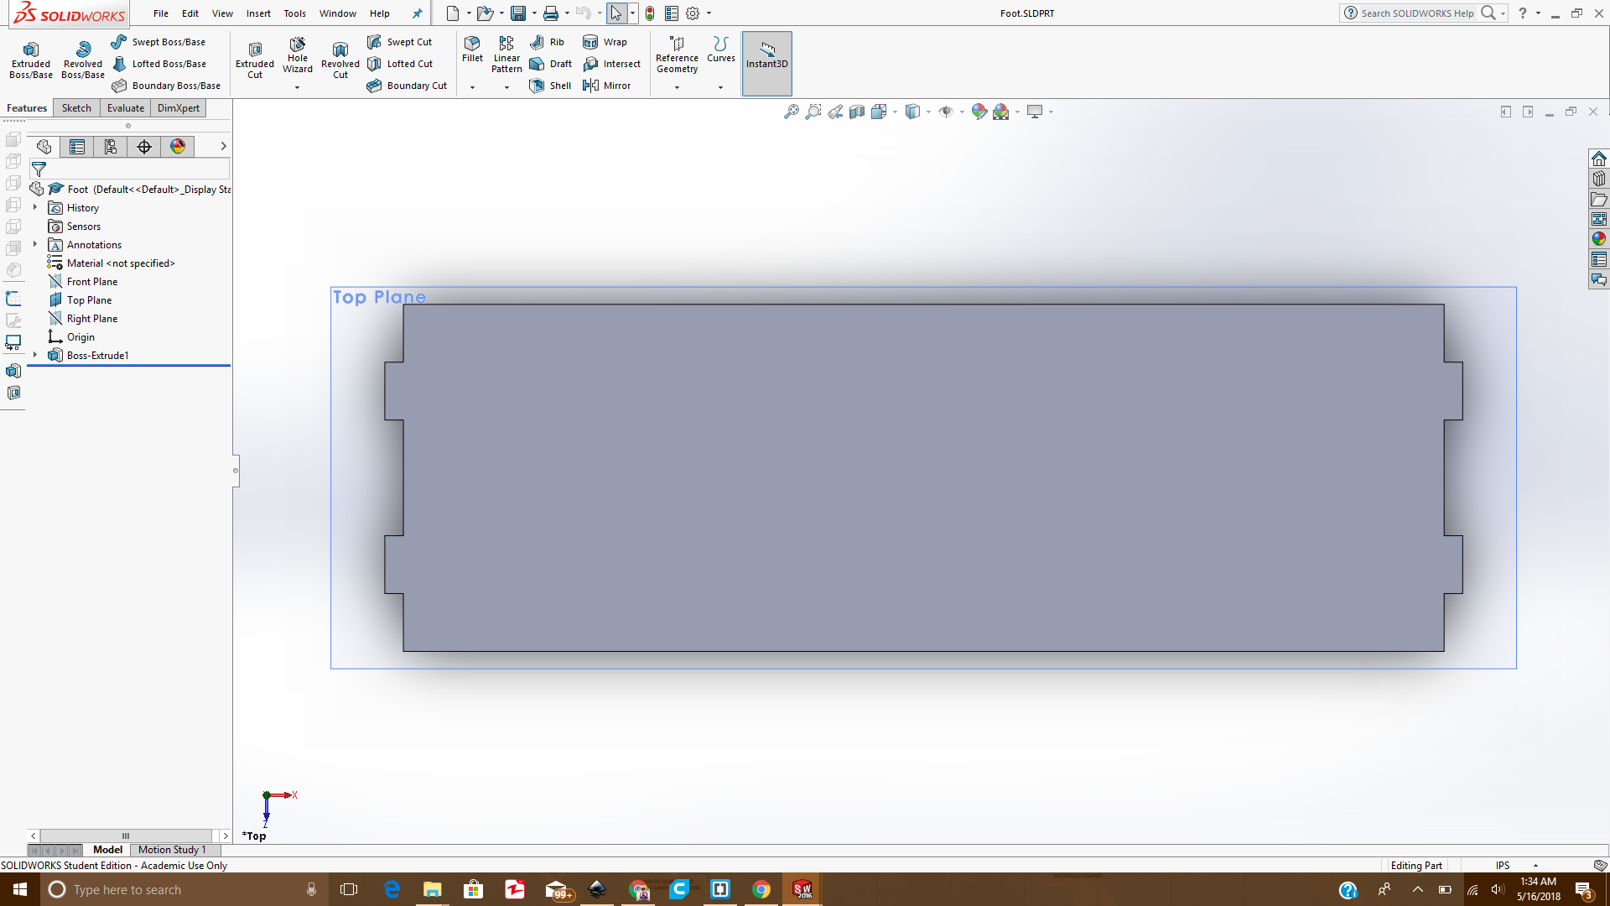Click the Fillet tool icon
Image resolution: width=1610 pixels, height=906 pixels.
tap(472, 44)
